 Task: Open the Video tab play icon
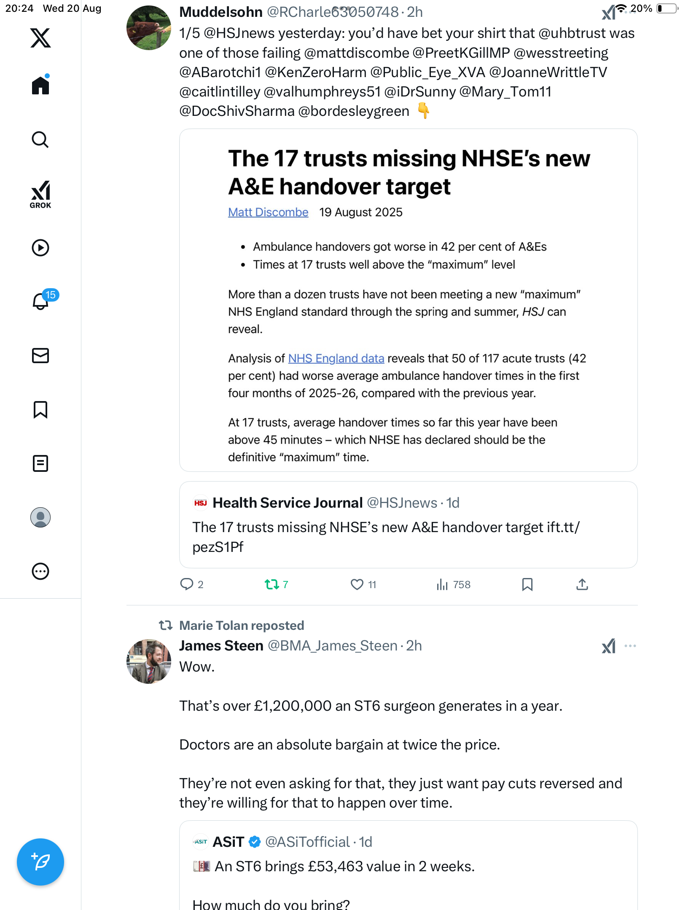[x=40, y=248]
